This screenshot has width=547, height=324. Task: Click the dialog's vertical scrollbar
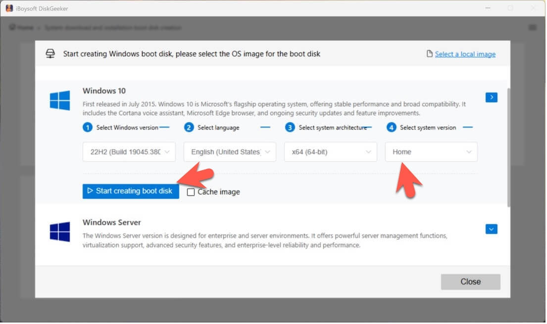pos(508,147)
